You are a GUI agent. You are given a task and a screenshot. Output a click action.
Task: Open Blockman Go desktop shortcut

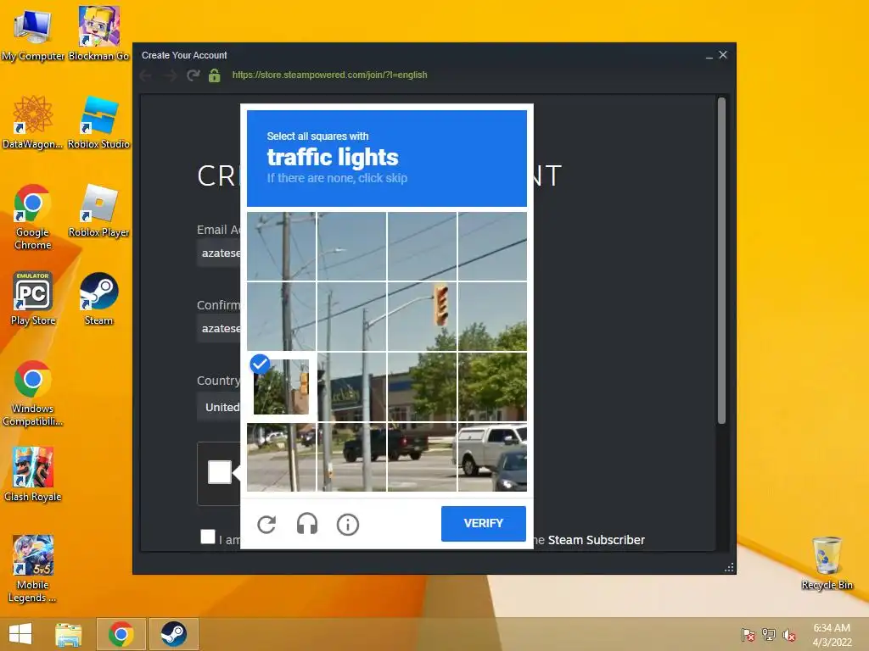(x=98, y=34)
